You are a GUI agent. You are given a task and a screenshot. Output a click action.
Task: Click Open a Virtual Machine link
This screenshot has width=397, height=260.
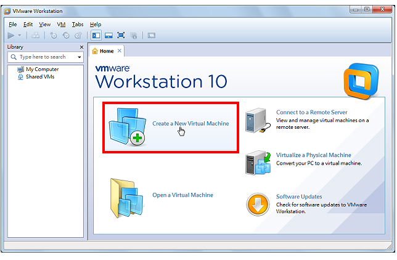[x=182, y=195]
